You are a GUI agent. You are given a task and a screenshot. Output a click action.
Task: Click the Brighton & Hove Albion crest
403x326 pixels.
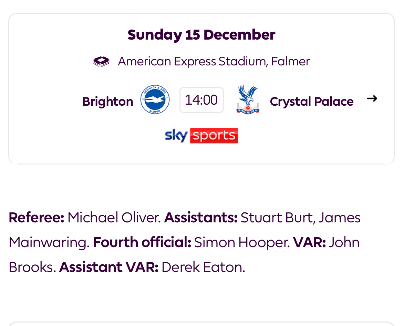(155, 99)
